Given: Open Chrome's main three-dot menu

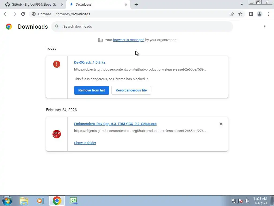Looking at the screenshot, I should (268, 14).
